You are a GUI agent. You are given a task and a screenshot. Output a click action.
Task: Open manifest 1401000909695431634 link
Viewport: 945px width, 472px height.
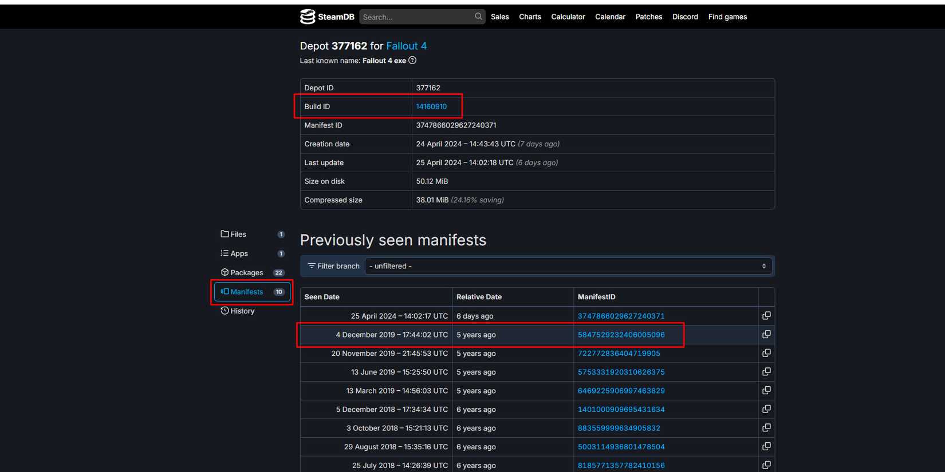click(621, 410)
